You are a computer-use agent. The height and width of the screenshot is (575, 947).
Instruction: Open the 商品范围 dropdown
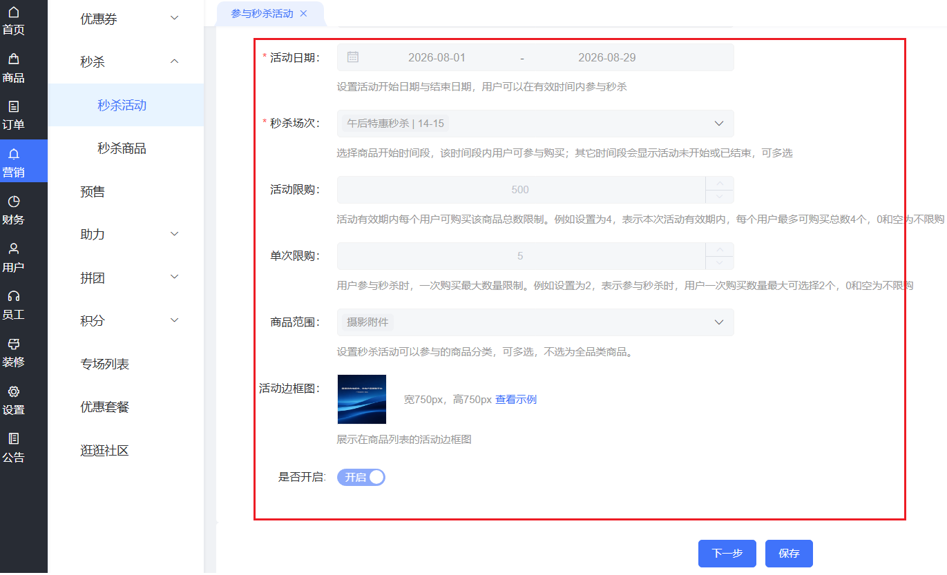click(535, 322)
